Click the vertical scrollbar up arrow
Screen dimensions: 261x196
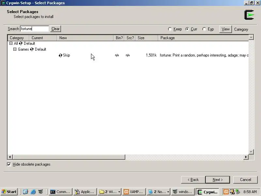coord(251,37)
